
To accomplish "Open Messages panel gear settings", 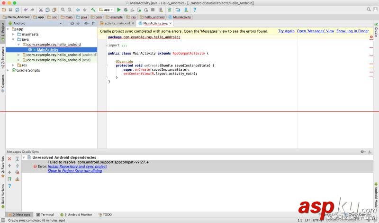I will click(362, 152).
